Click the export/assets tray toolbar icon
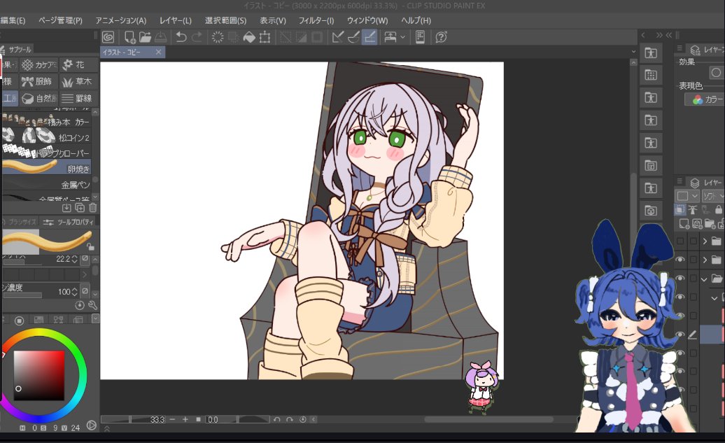This screenshot has height=443, width=725. point(390,37)
